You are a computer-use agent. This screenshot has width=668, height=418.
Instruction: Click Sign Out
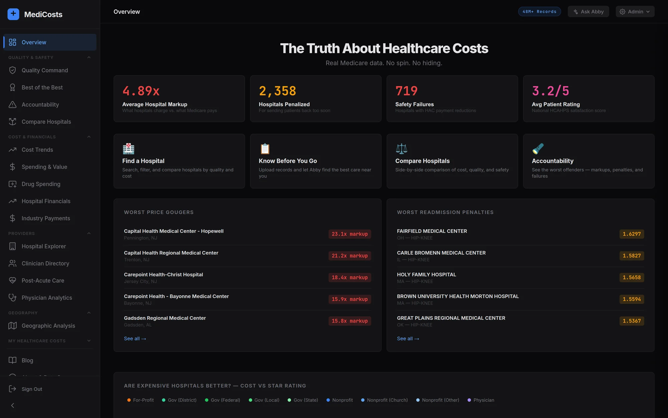(50, 389)
